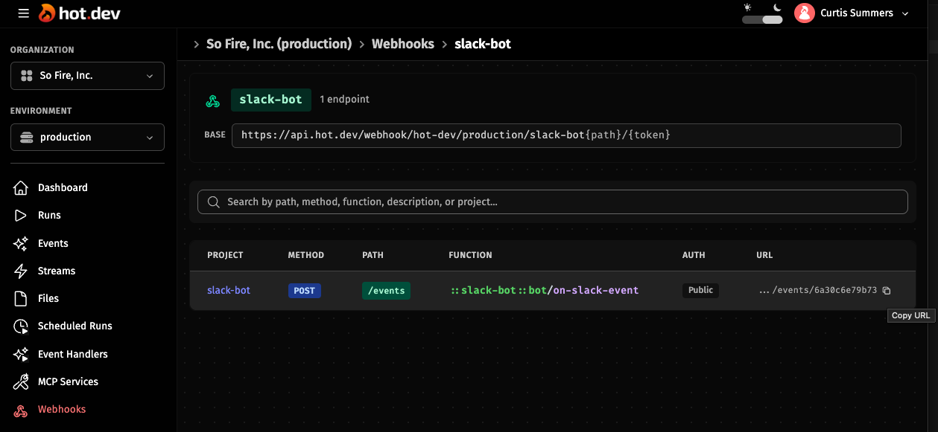This screenshot has height=432, width=938.
Task: Click the endpoint search field
Action: (553, 202)
